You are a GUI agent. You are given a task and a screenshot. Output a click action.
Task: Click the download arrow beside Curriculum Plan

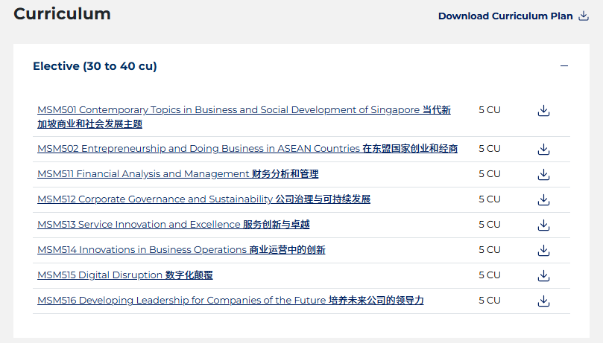pyautogui.click(x=584, y=16)
